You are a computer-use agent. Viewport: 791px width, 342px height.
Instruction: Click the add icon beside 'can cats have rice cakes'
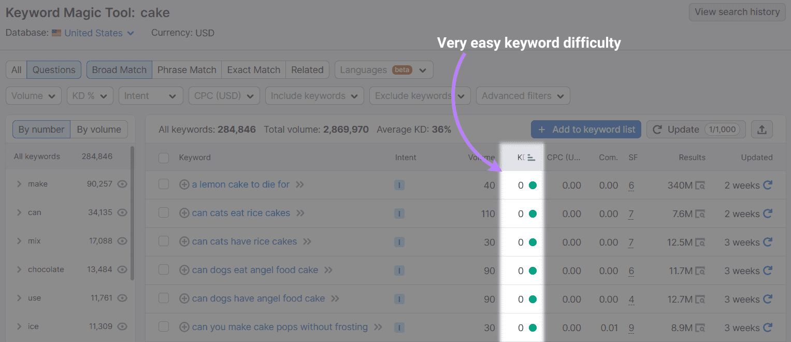click(x=184, y=241)
